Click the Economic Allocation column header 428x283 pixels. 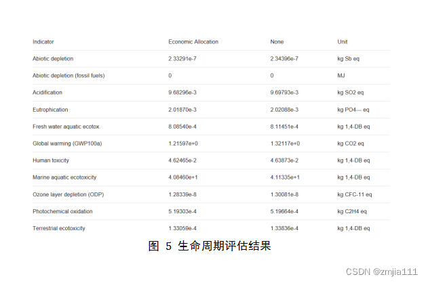[193, 42]
